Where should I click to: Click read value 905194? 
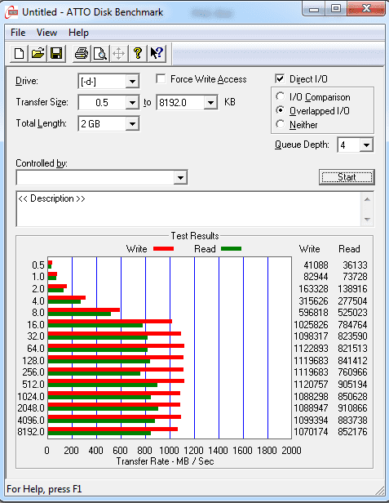(352, 385)
